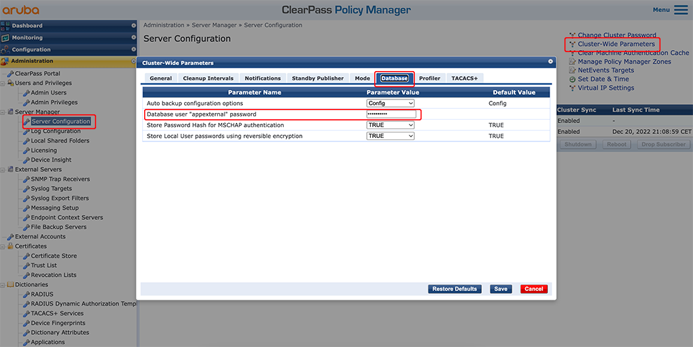Close the Cluster-Wide Parameters dialog
Image resolution: width=693 pixels, height=347 pixels.
[550, 62]
